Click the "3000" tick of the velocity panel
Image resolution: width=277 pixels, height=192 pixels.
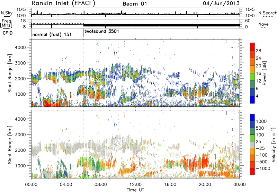(x=20, y=134)
